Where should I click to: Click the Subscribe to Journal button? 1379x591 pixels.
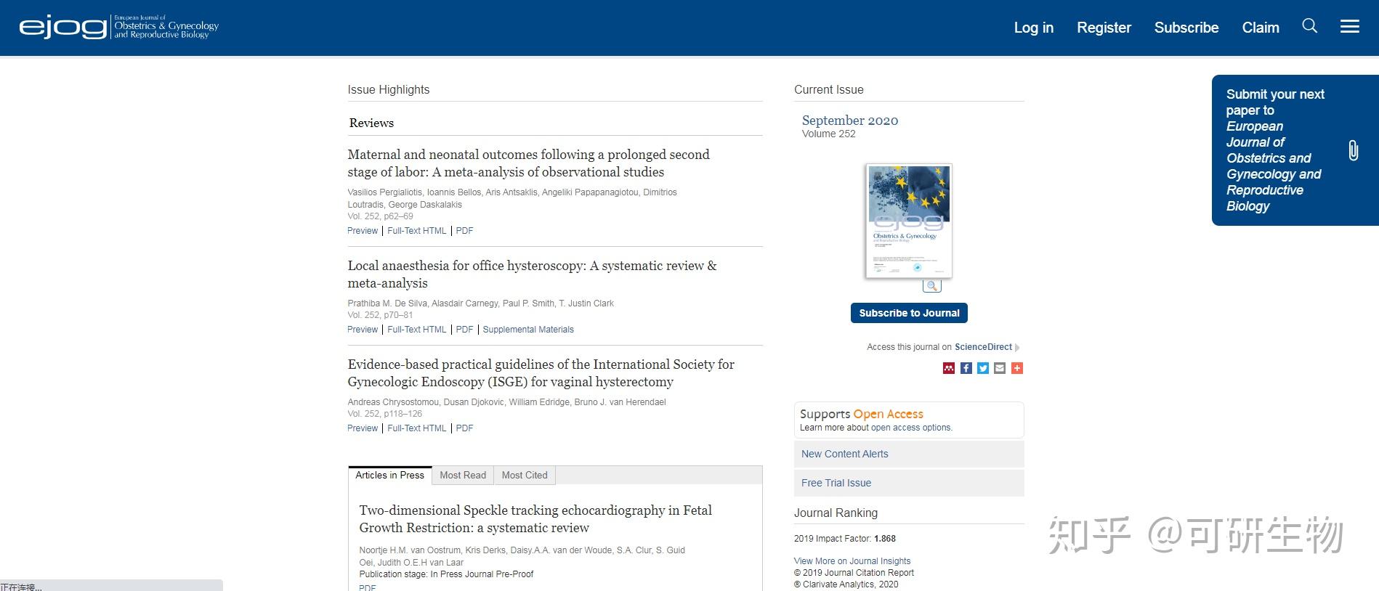909,313
